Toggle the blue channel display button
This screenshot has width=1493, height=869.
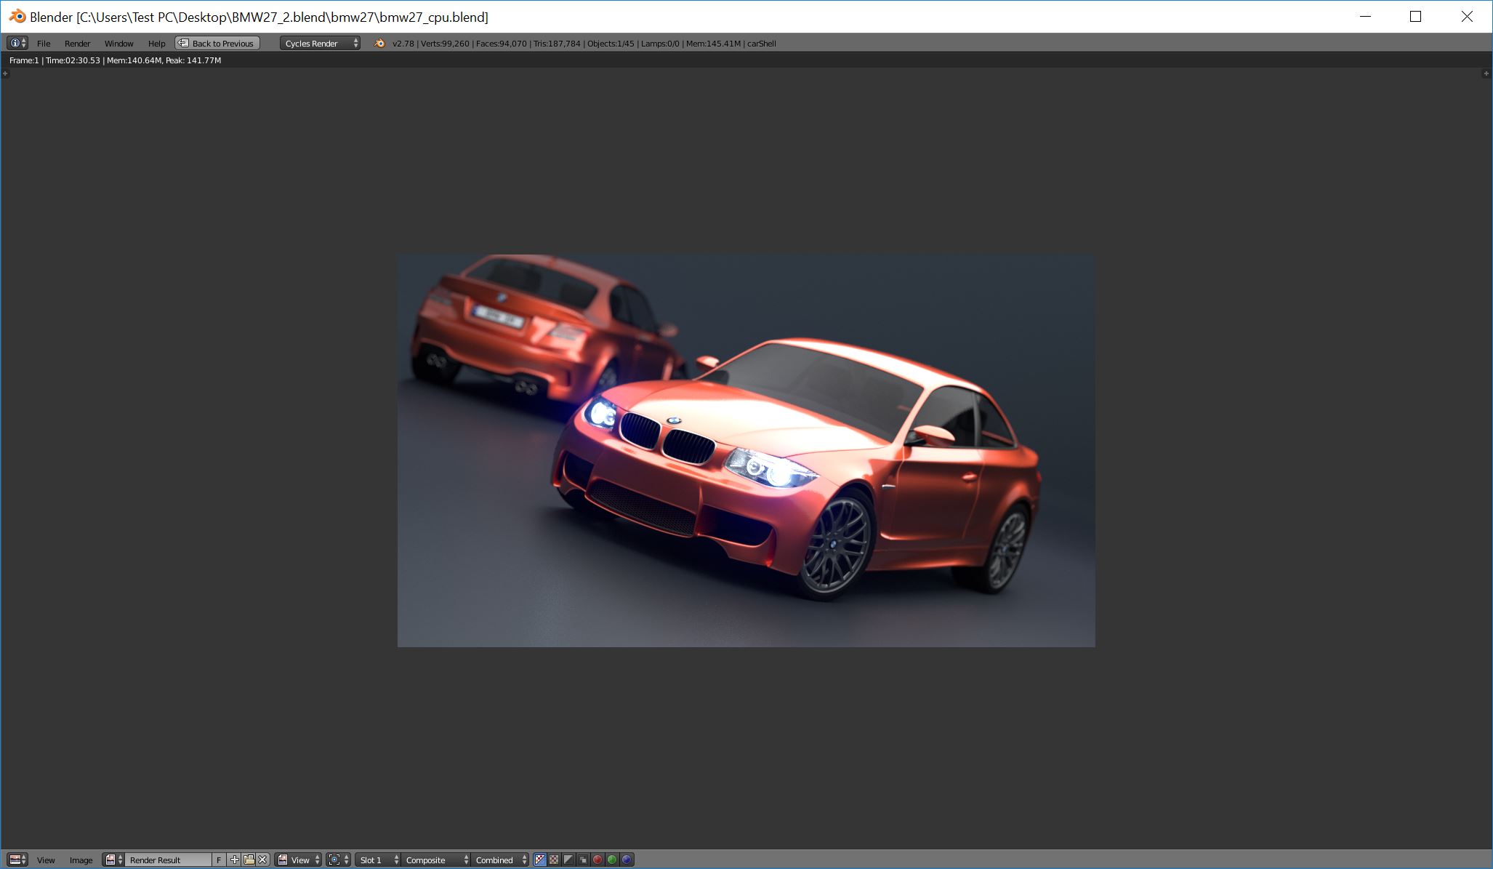coord(627,860)
